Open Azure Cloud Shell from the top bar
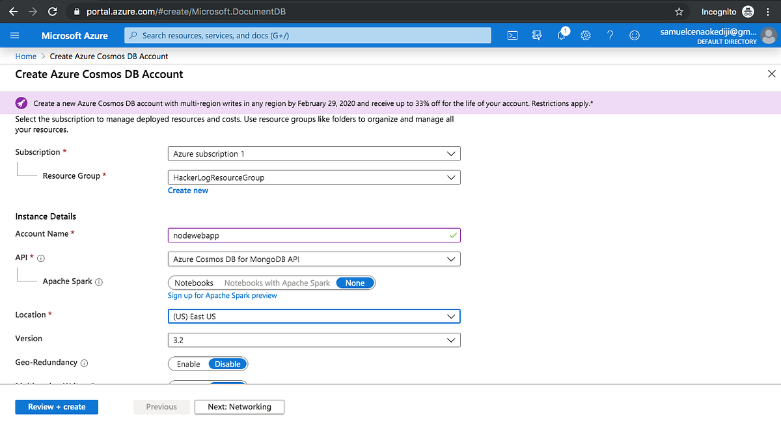Image resolution: width=781 pixels, height=429 pixels. [x=512, y=35]
